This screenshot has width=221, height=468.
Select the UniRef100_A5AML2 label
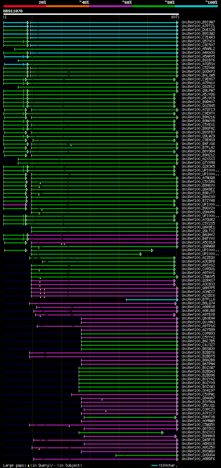pyautogui.click(x=198, y=49)
